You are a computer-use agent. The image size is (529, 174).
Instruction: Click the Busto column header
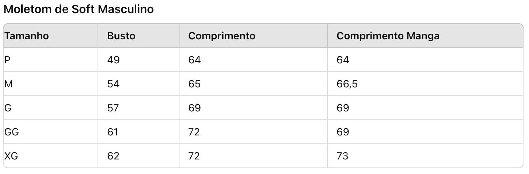[x=121, y=36]
